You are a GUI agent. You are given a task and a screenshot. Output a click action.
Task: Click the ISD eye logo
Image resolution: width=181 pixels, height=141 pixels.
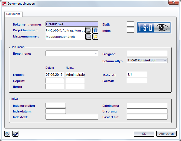click(x=154, y=27)
